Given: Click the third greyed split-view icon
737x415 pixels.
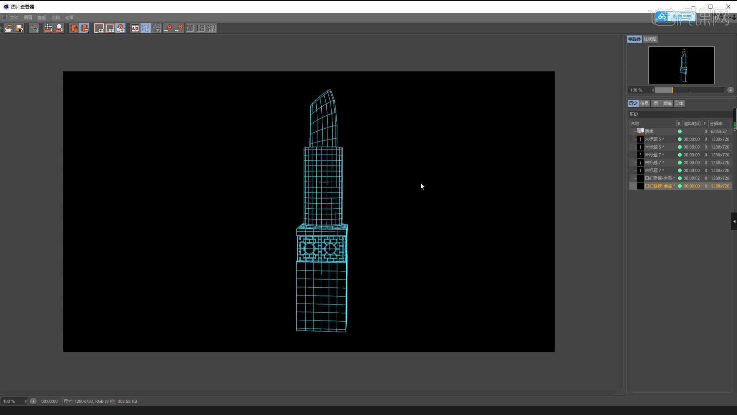Looking at the screenshot, I should pos(212,28).
